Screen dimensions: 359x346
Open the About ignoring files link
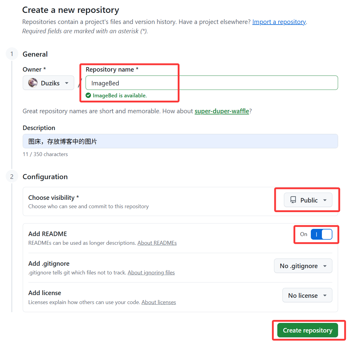point(151,273)
